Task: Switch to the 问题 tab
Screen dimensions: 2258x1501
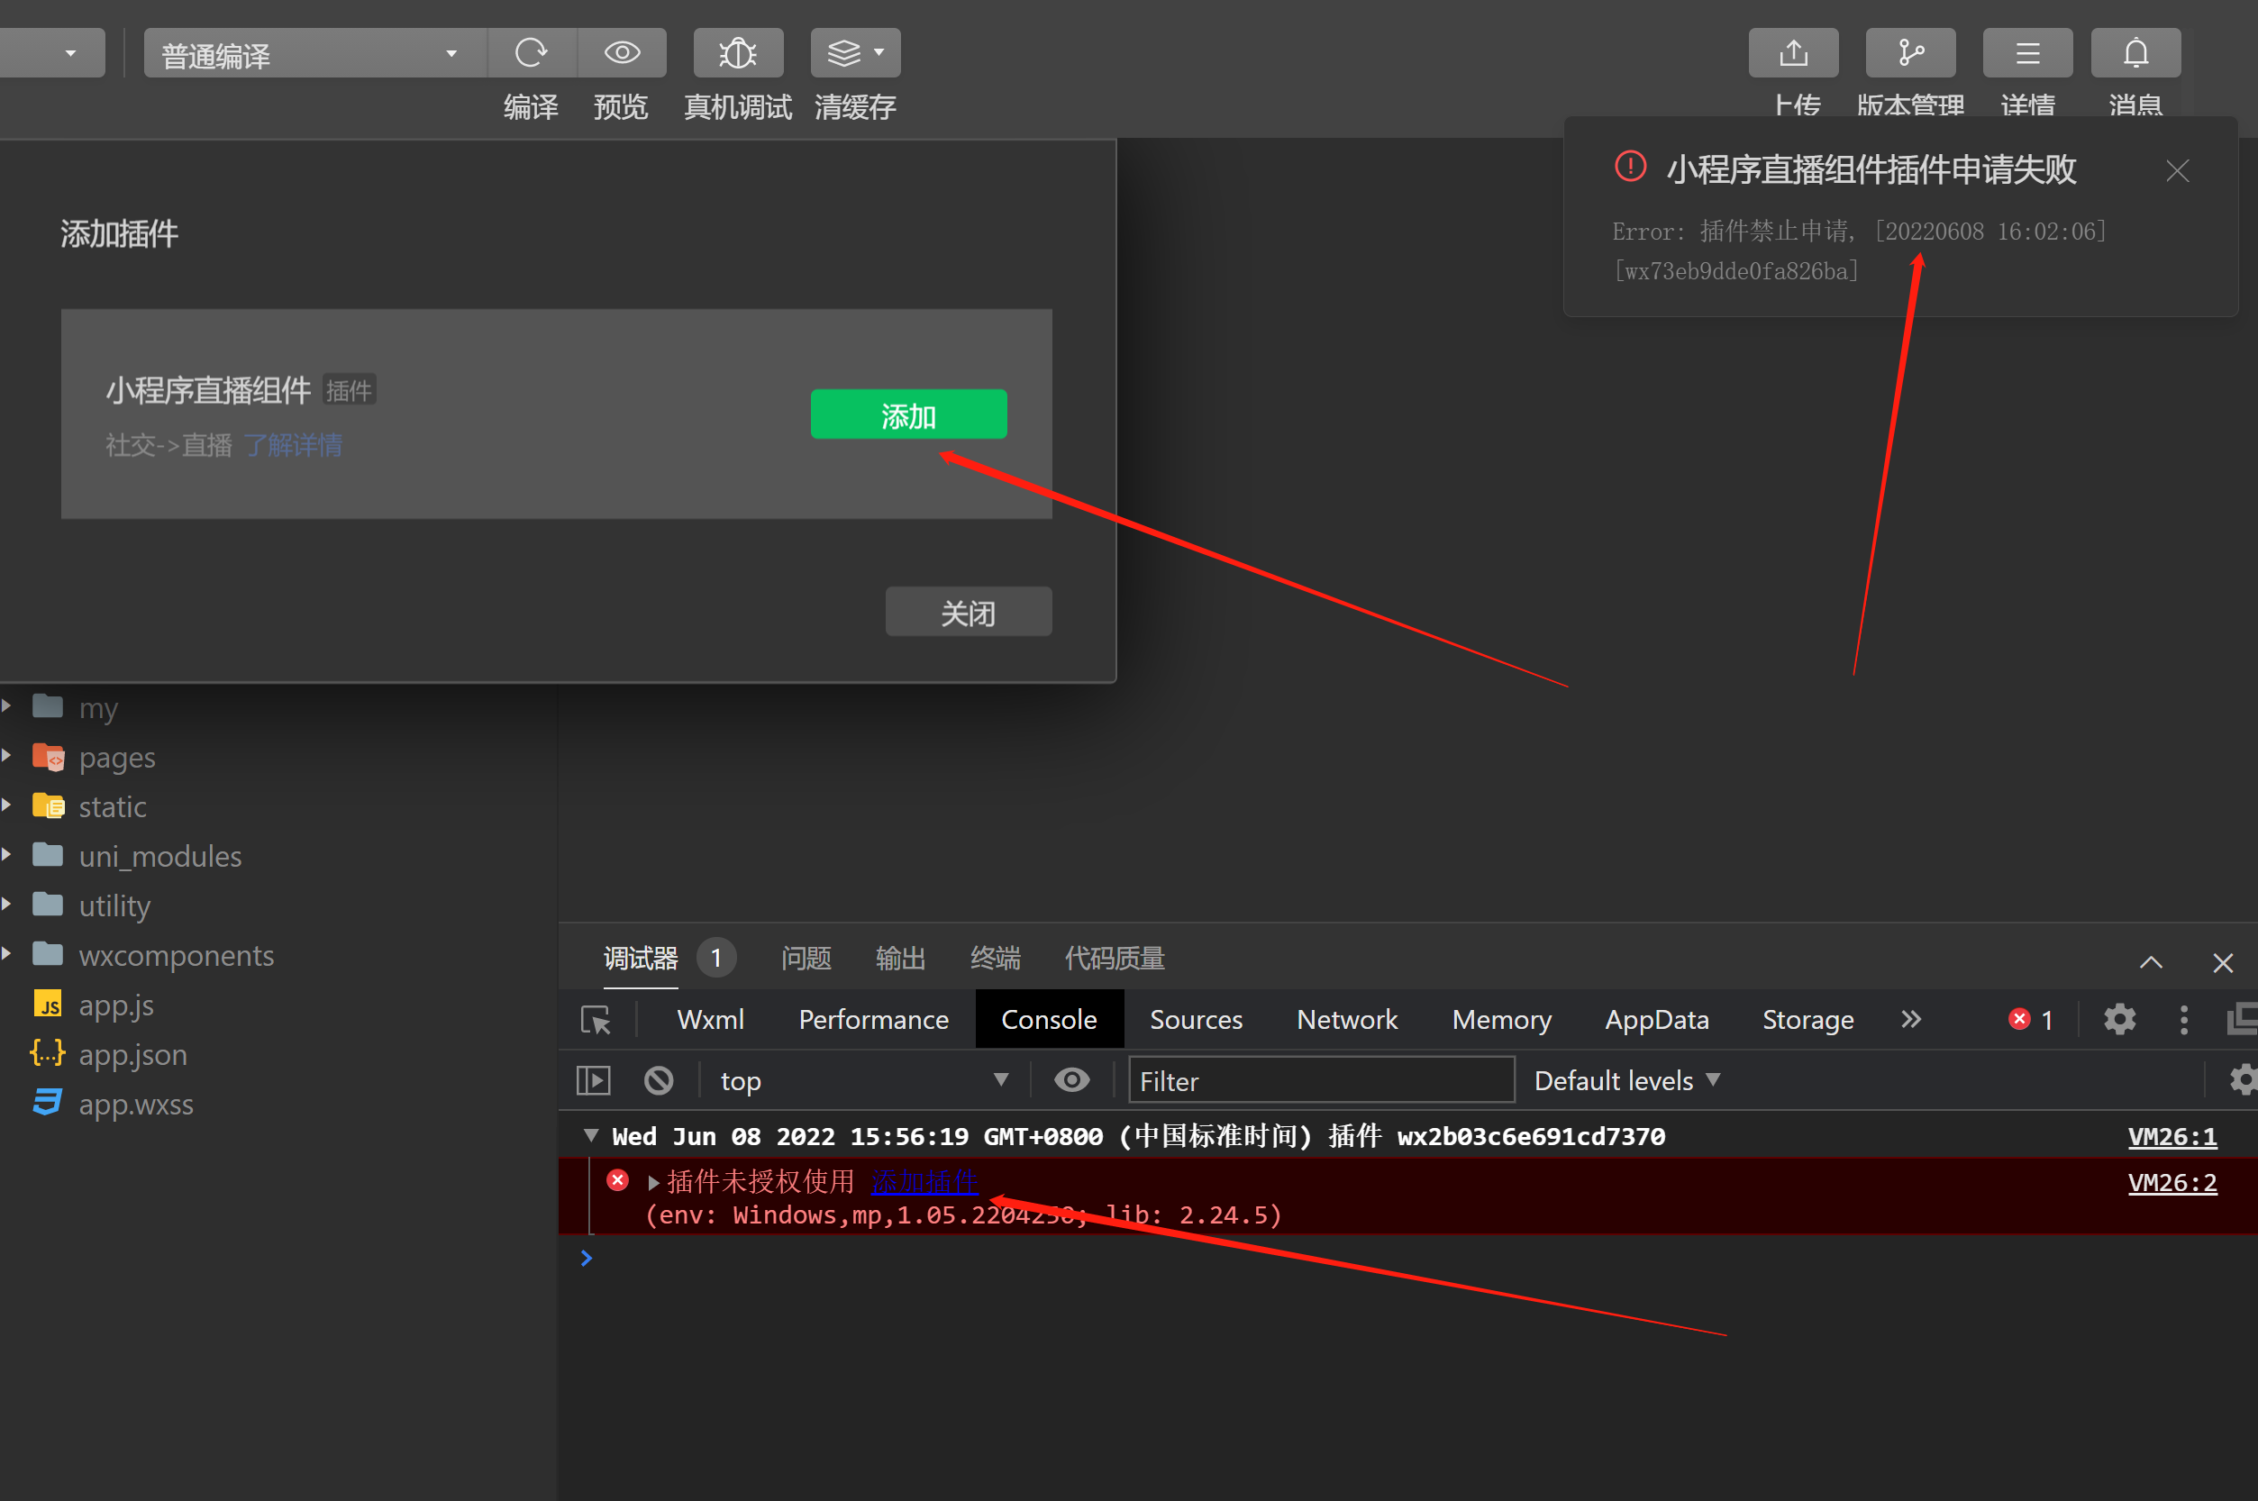Action: pos(805,959)
